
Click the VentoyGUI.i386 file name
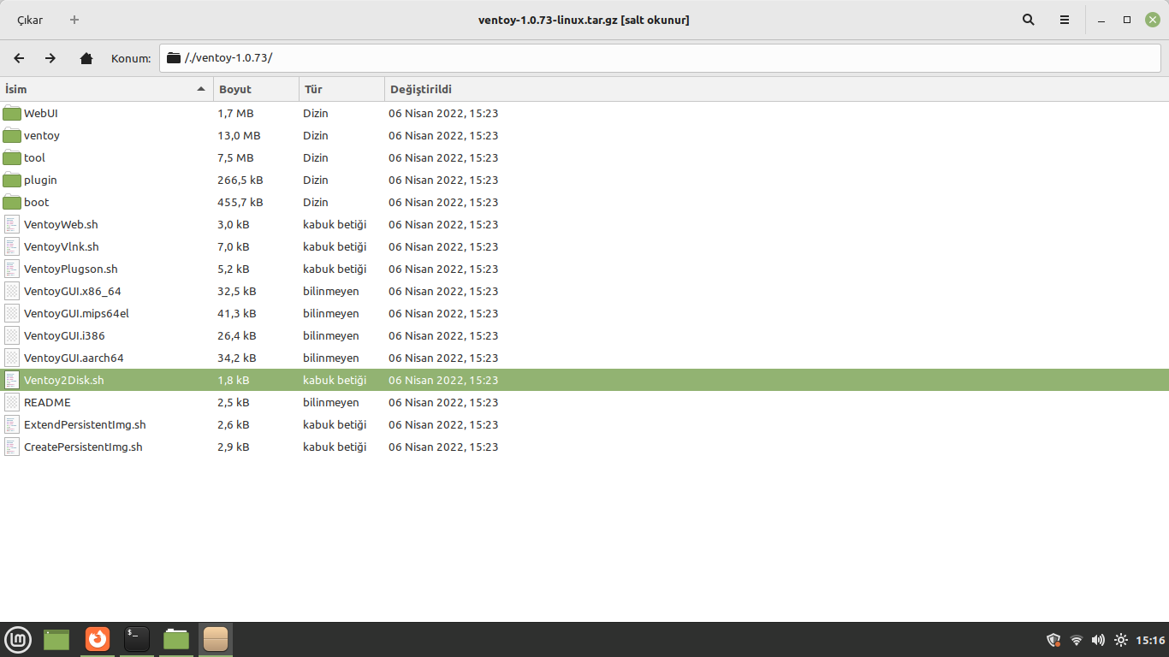(x=64, y=335)
